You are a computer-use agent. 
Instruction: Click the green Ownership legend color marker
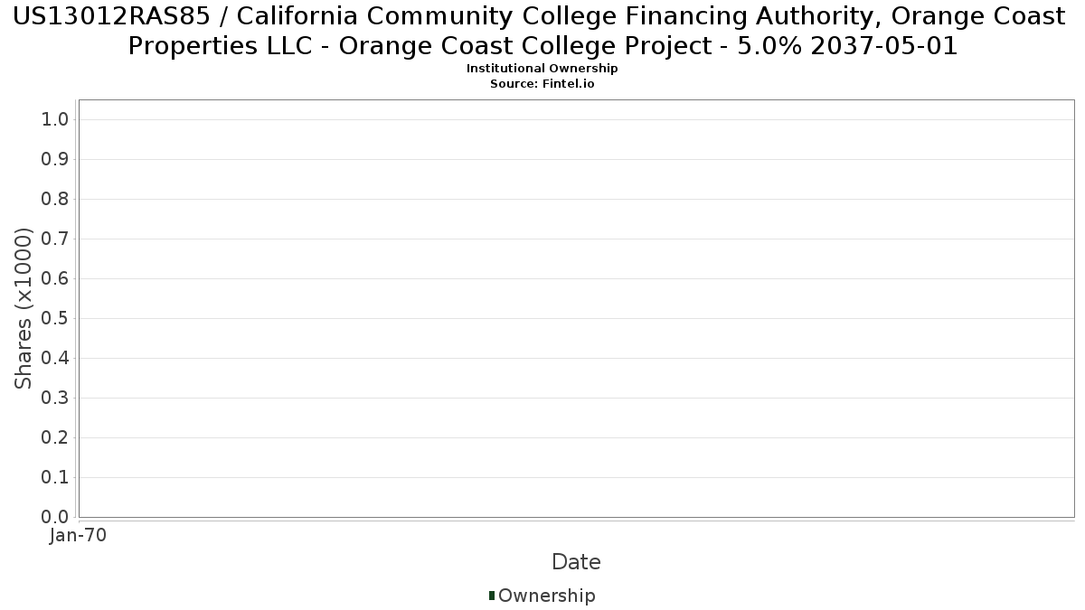[492, 596]
